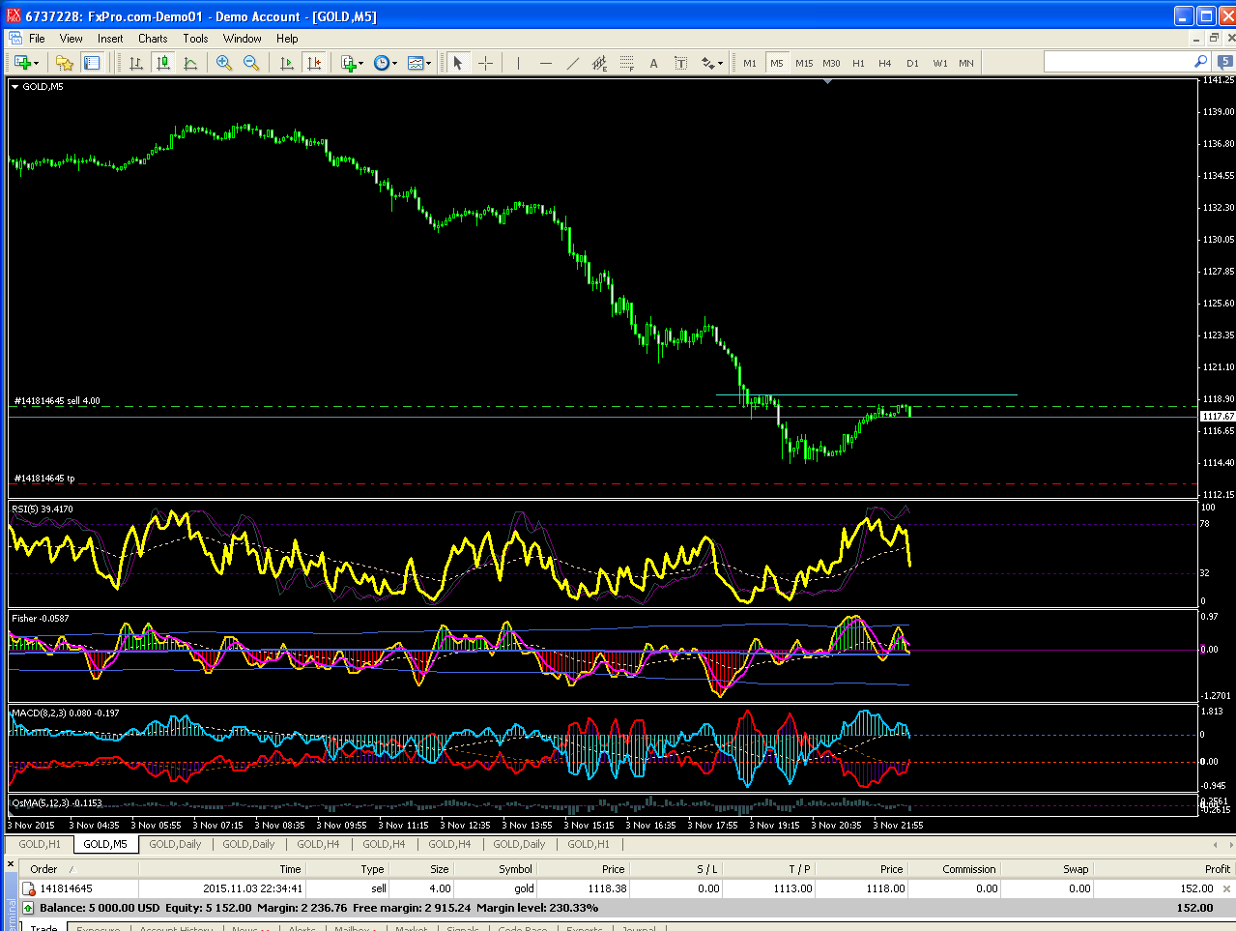Select the Fibonacci retracement tool
Image resolution: width=1236 pixels, height=931 pixels.
tap(627, 63)
